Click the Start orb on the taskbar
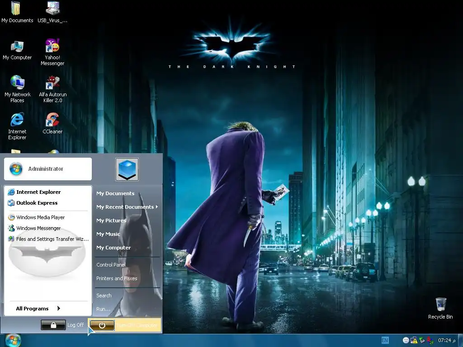 tap(13, 340)
